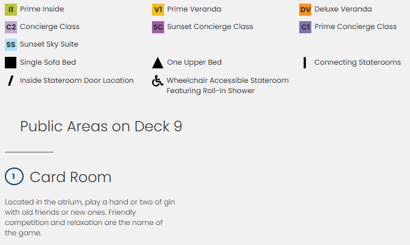Click the Deluxe Veranda 'DV' legend badge

305,10
